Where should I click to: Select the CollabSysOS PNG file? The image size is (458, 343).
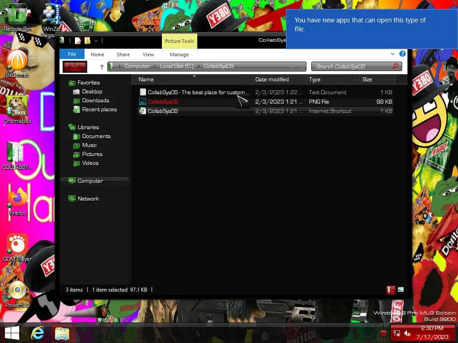pos(266,101)
